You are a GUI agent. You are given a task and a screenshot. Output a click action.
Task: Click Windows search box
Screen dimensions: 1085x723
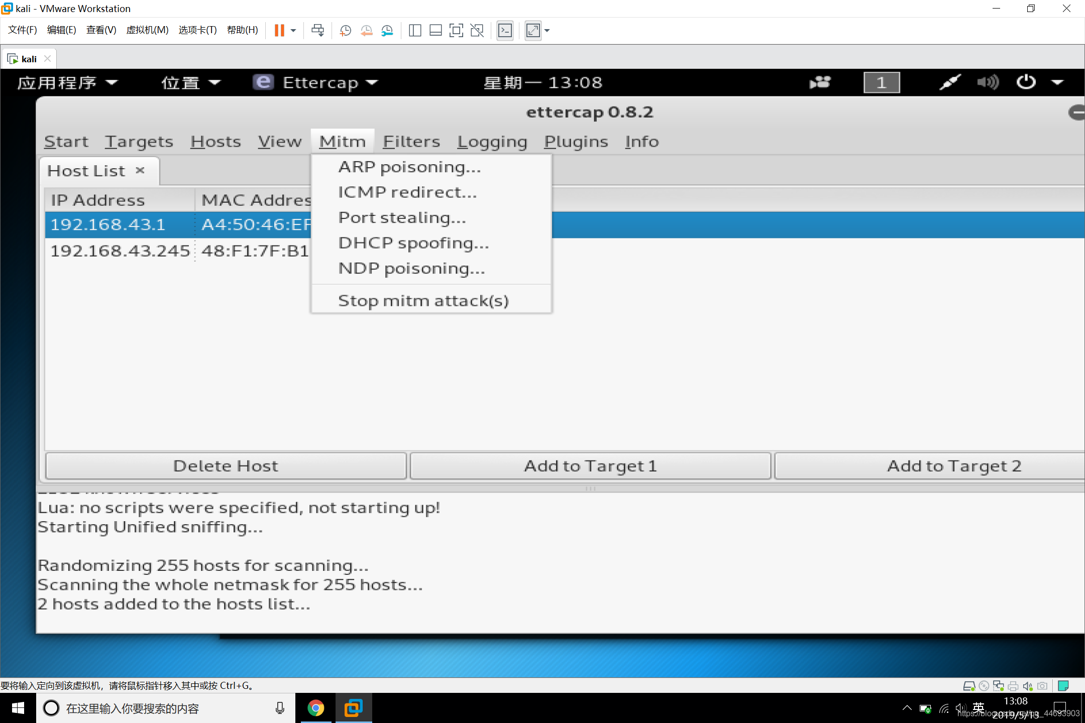tap(166, 708)
